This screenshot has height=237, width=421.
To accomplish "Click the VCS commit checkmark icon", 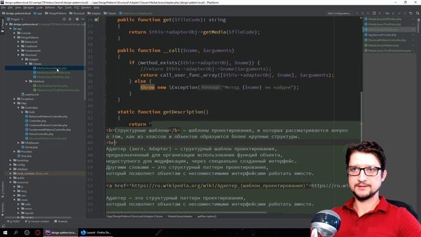I will pos(399,13).
